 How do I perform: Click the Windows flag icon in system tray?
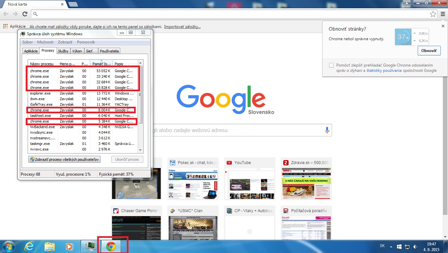click(x=399, y=246)
